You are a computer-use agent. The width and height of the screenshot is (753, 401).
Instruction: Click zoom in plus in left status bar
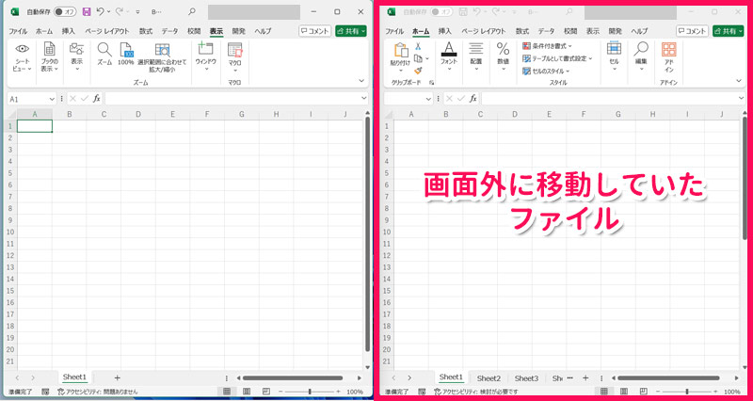pyautogui.click(x=338, y=392)
